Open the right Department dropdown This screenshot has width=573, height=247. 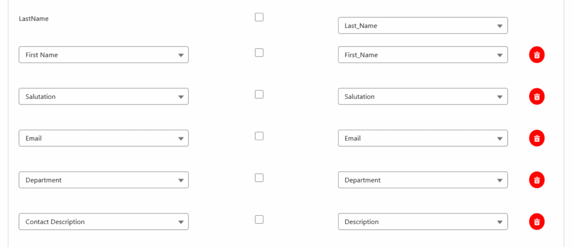422,180
